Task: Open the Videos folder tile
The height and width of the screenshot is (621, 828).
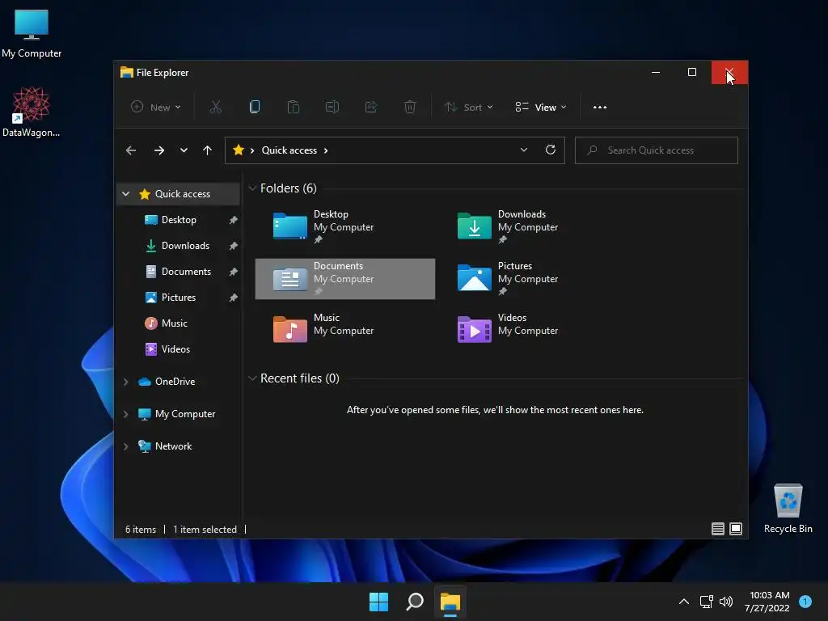Action: (529, 331)
